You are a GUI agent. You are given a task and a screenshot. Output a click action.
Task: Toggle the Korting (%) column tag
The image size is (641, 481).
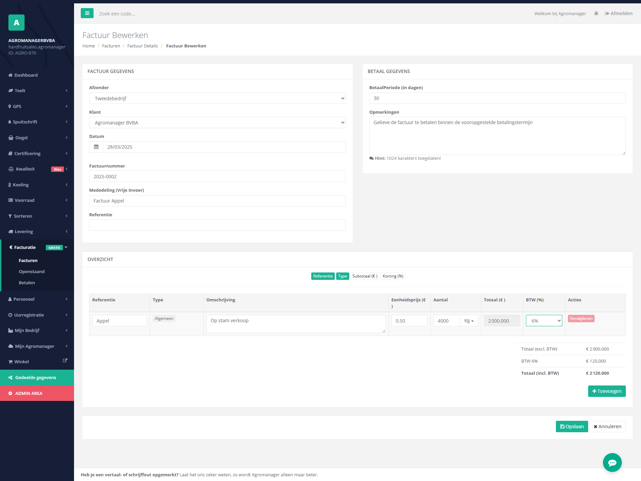393,276
